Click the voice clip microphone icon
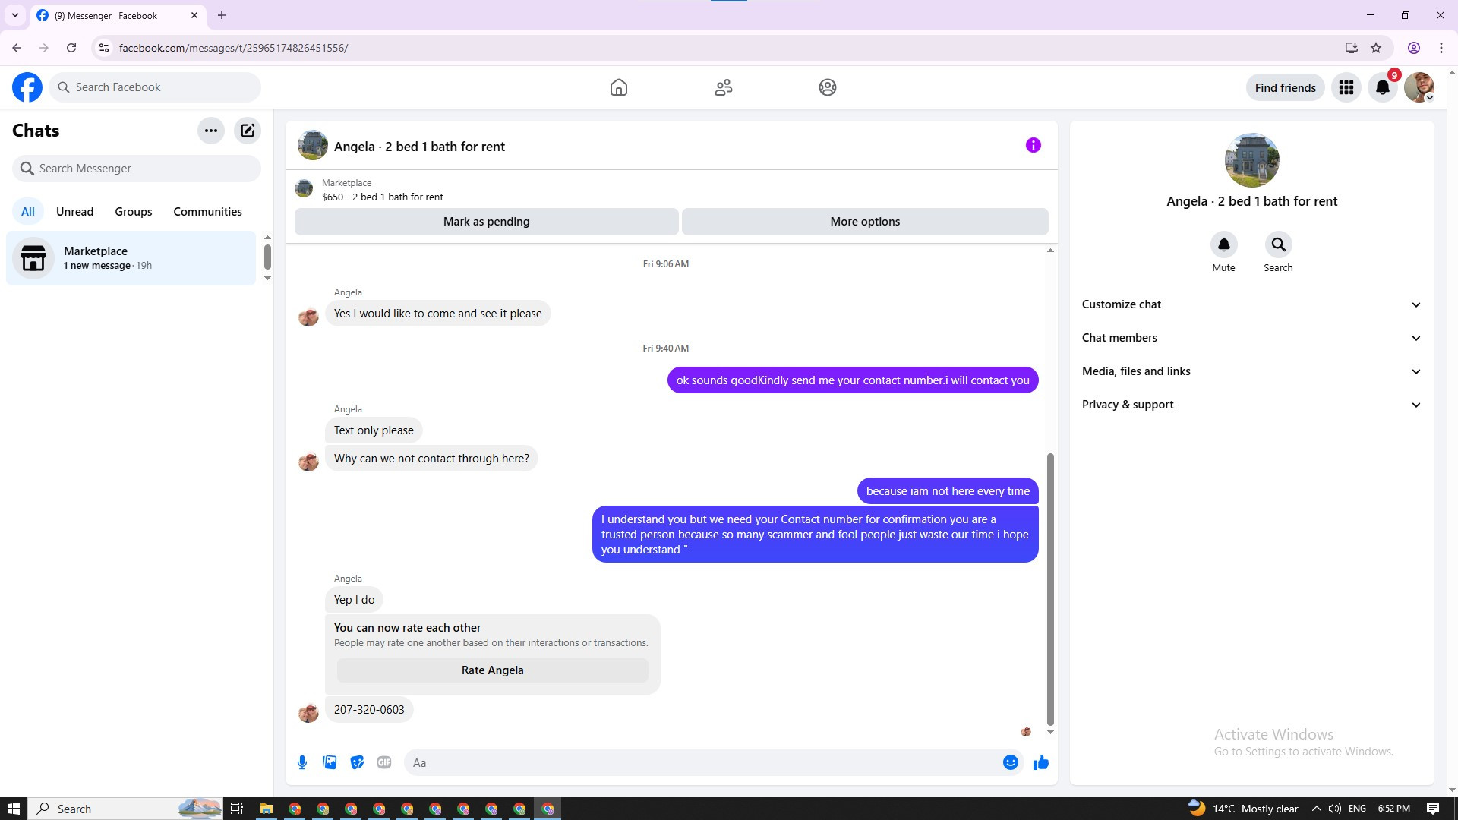1458x820 pixels. (302, 762)
